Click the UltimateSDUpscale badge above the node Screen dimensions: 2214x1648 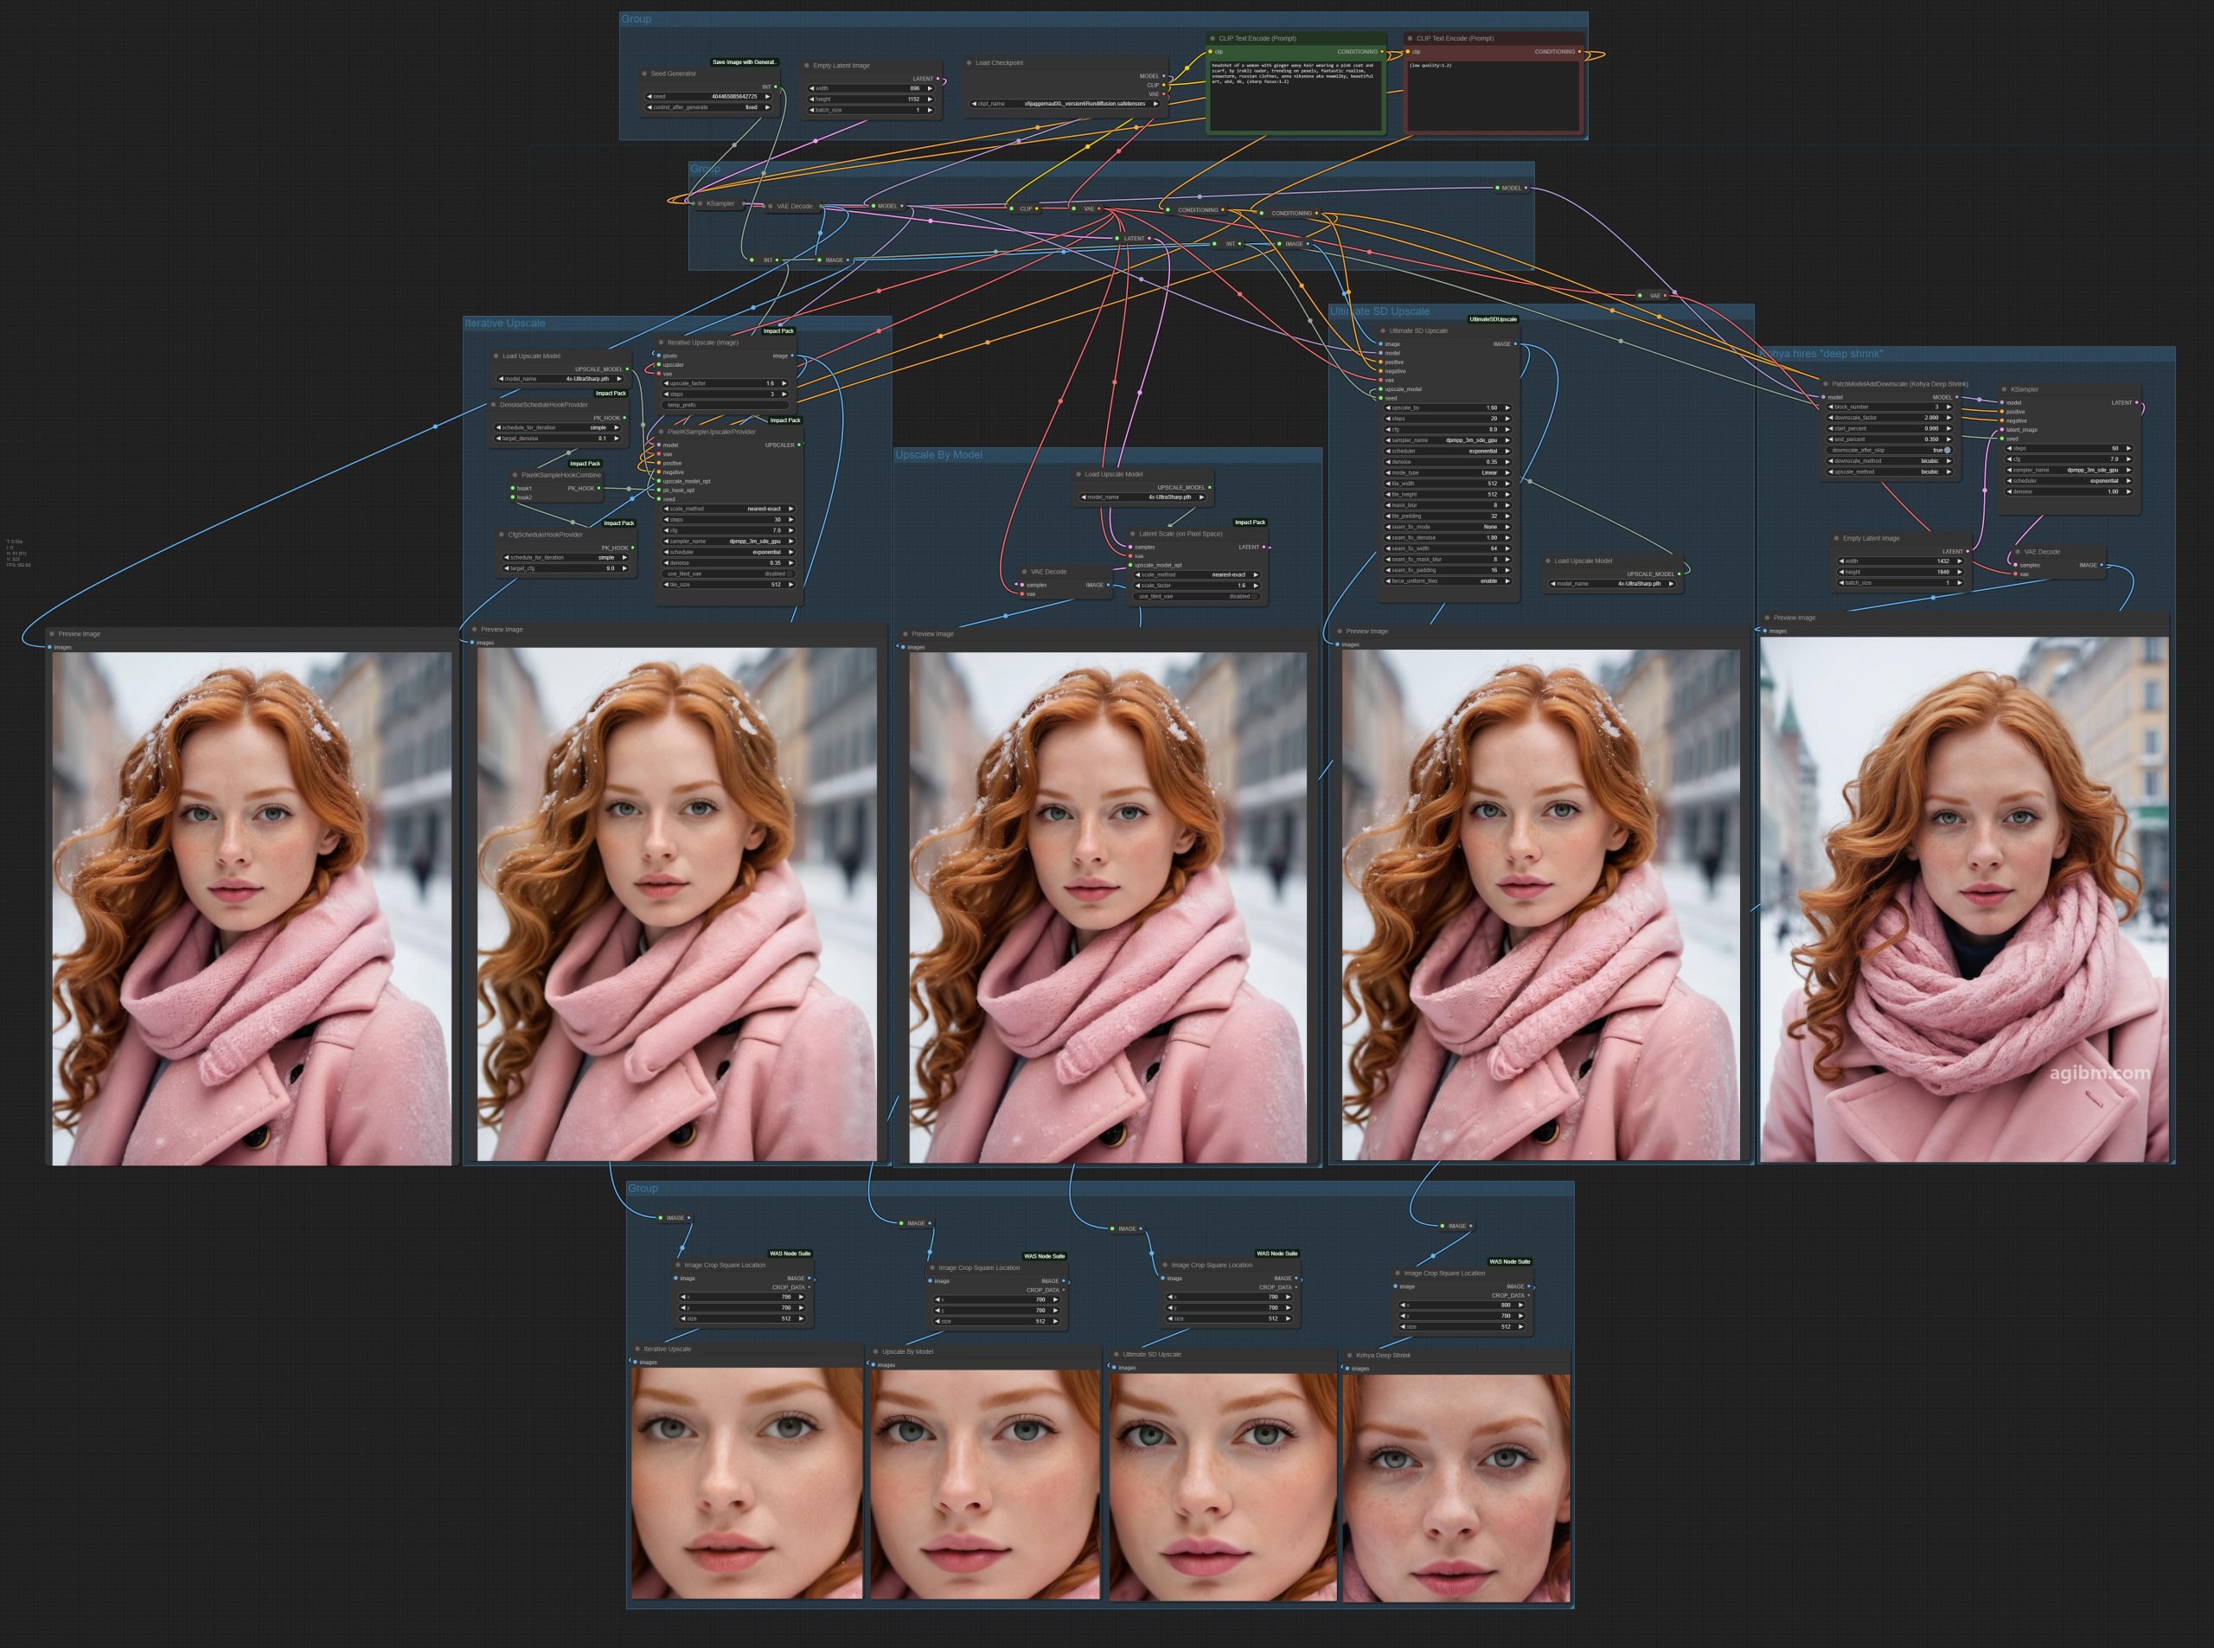tap(1493, 319)
